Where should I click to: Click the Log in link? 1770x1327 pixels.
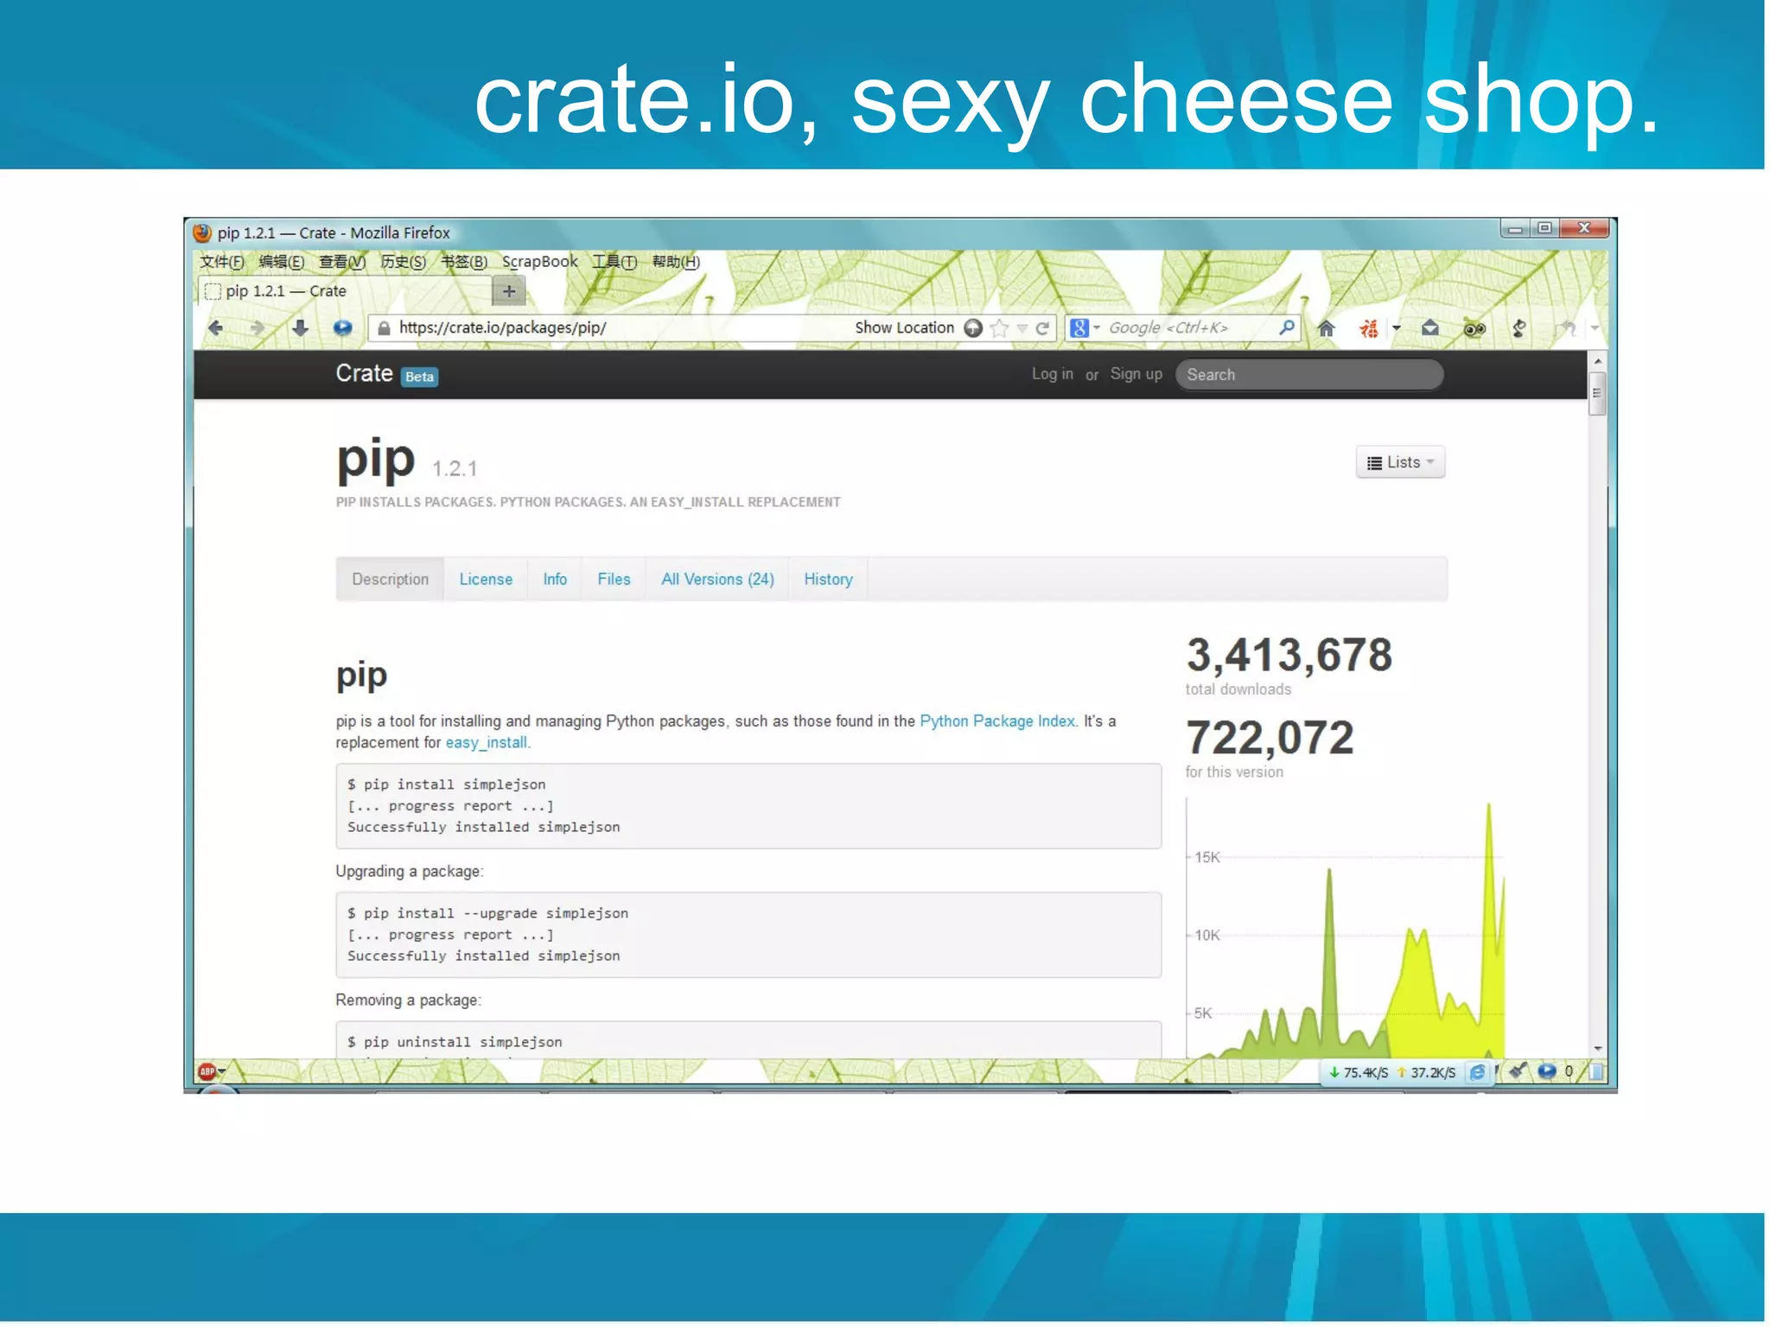point(1052,374)
